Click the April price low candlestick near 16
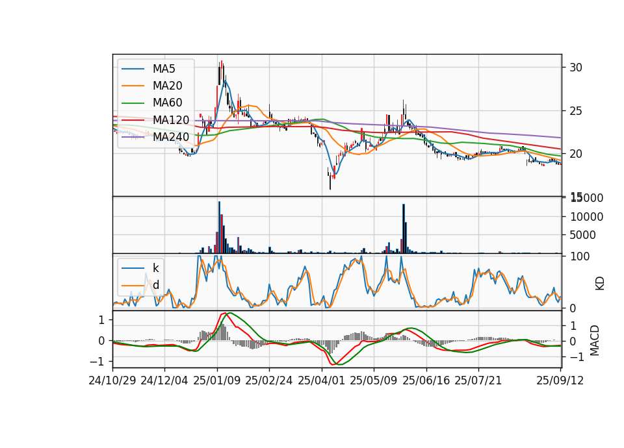624x448 pixels. coord(330,181)
